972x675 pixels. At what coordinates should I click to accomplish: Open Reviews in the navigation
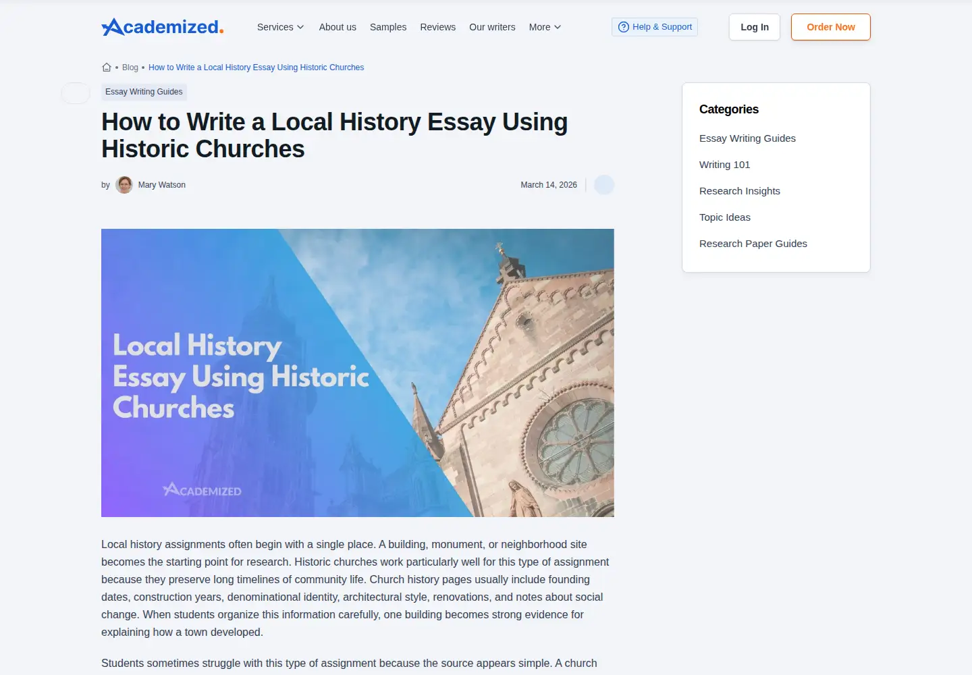[x=437, y=27]
